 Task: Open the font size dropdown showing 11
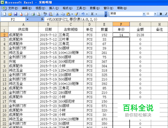[x=155, y=14]
